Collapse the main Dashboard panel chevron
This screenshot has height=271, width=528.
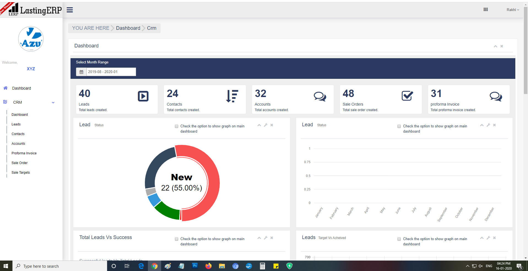(495, 46)
